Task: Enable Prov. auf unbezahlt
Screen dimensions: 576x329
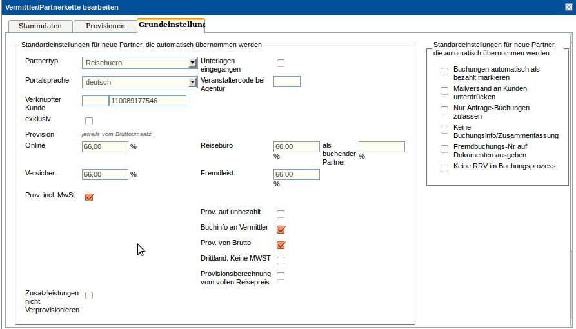Action: [x=281, y=214]
